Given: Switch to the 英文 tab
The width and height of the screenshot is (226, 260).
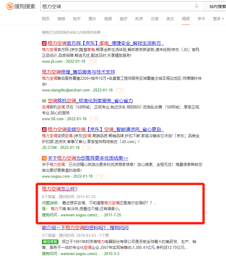Looking at the screenshot, I should tap(170, 19).
